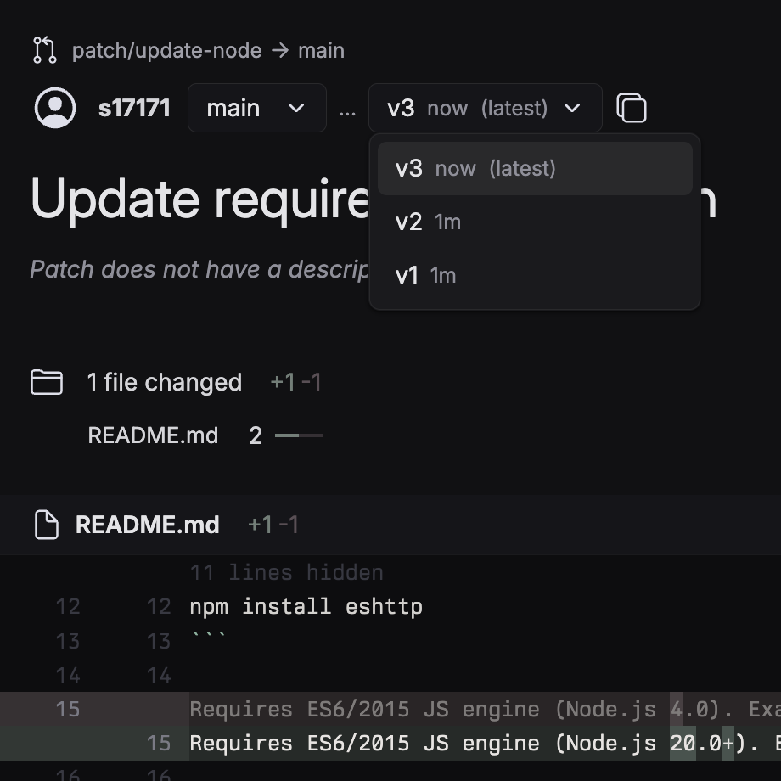Click the s17171 user avatar icon

coord(55,109)
